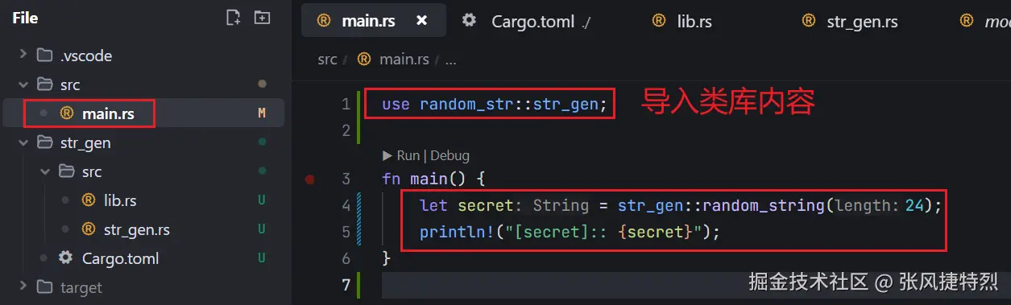This screenshot has height=305, width=1011.
Task: Click the number 24 argument
Action: (x=914, y=205)
